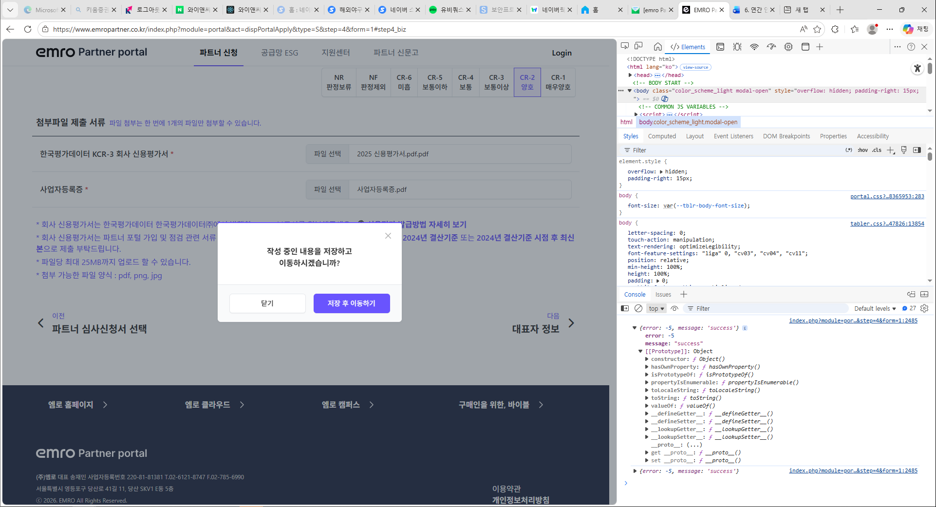Open browser extensions puzzle icon
The width and height of the screenshot is (936, 507).
point(835,29)
